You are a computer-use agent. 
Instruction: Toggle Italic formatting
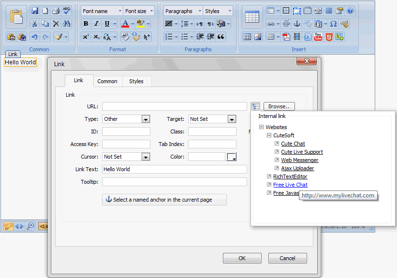[x=96, y=24]
